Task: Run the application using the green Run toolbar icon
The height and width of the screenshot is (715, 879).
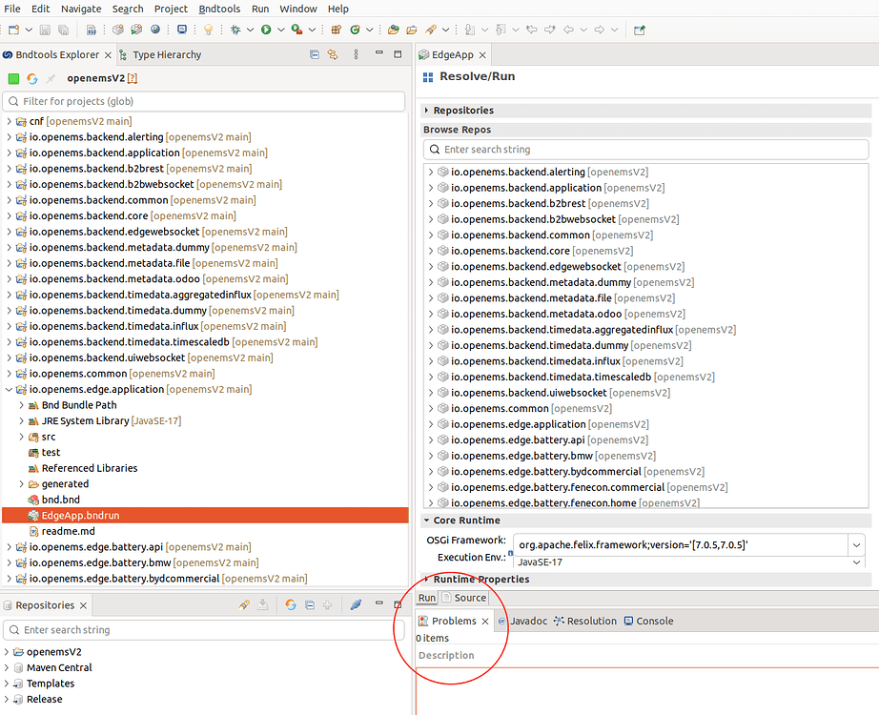Action: pyautogui.click(x=266, y=30)
